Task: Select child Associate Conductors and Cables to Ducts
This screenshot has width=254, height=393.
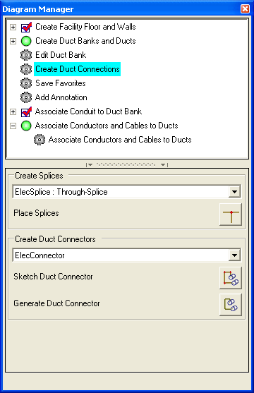Action: 120,140
